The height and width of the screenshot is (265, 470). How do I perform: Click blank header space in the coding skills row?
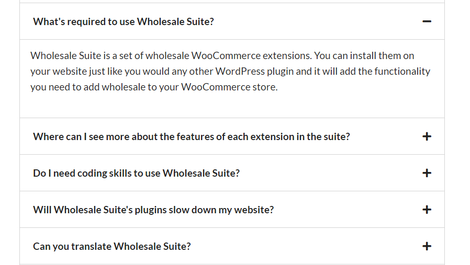(x=330, y=173)
